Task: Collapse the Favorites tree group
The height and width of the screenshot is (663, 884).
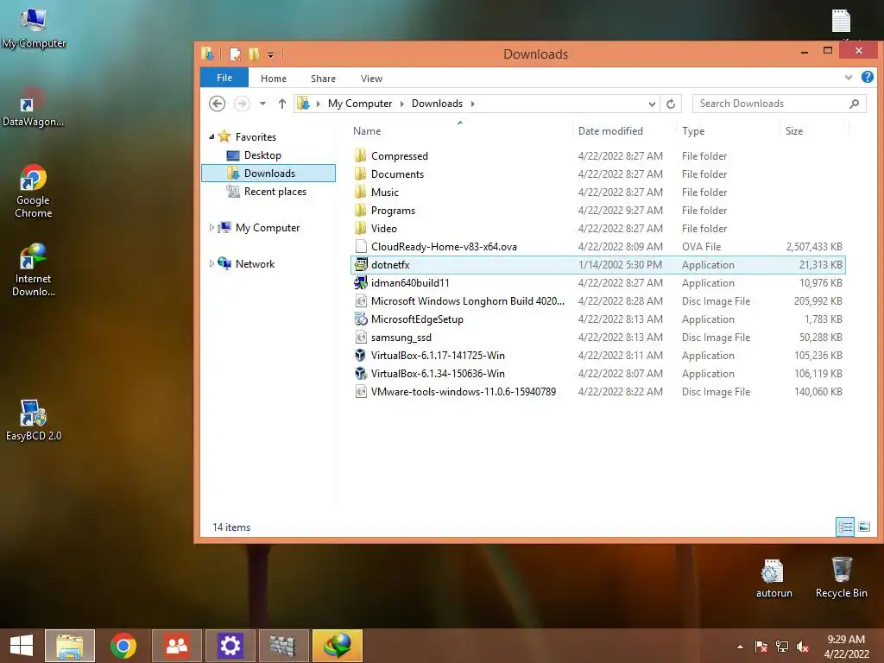Action: 212,137
